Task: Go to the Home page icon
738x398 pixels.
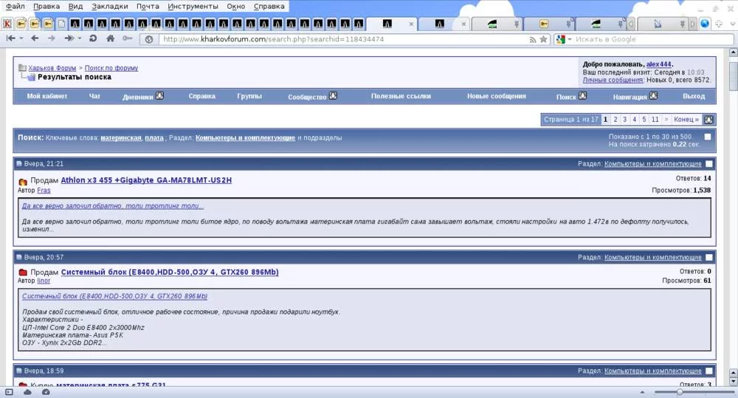Action: [110, 38]
